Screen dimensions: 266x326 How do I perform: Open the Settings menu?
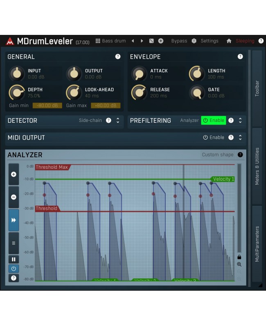210,41
